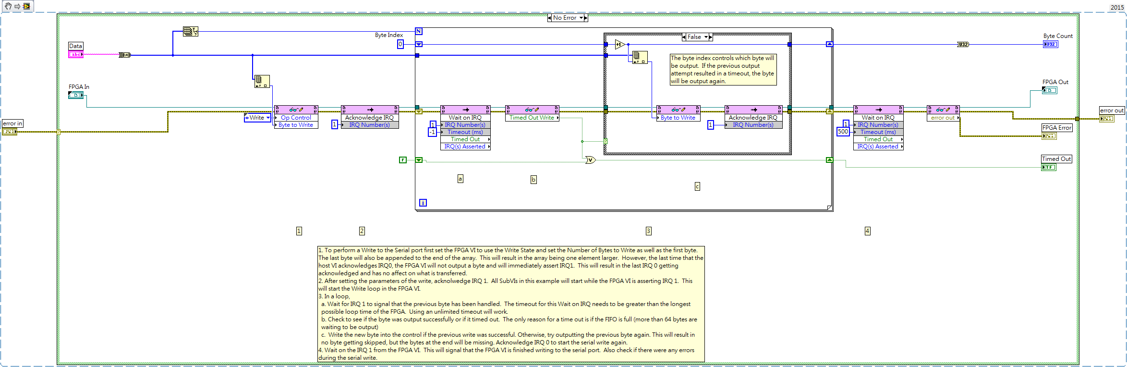Click the left error wire shift register

419,111
